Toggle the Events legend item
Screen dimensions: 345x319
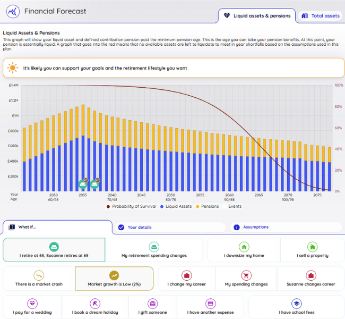[232, 207]
